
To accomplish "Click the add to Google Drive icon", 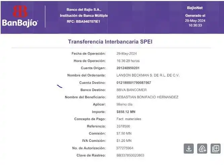I will click(202, 149).
